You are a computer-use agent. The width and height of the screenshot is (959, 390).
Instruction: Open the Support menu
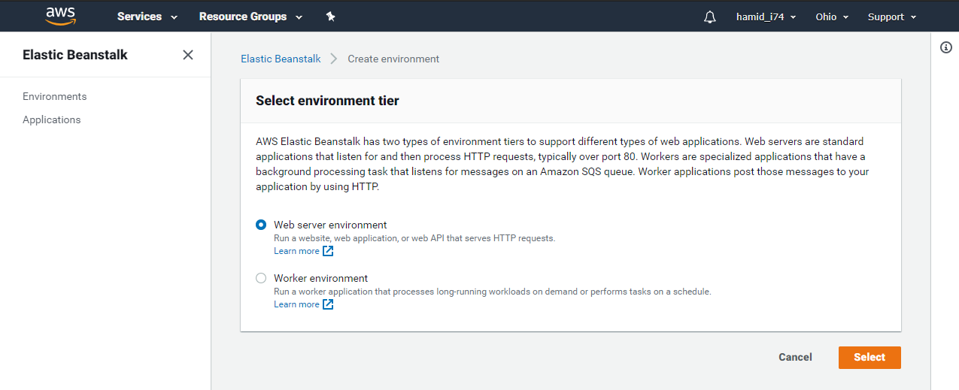[892, 17]
